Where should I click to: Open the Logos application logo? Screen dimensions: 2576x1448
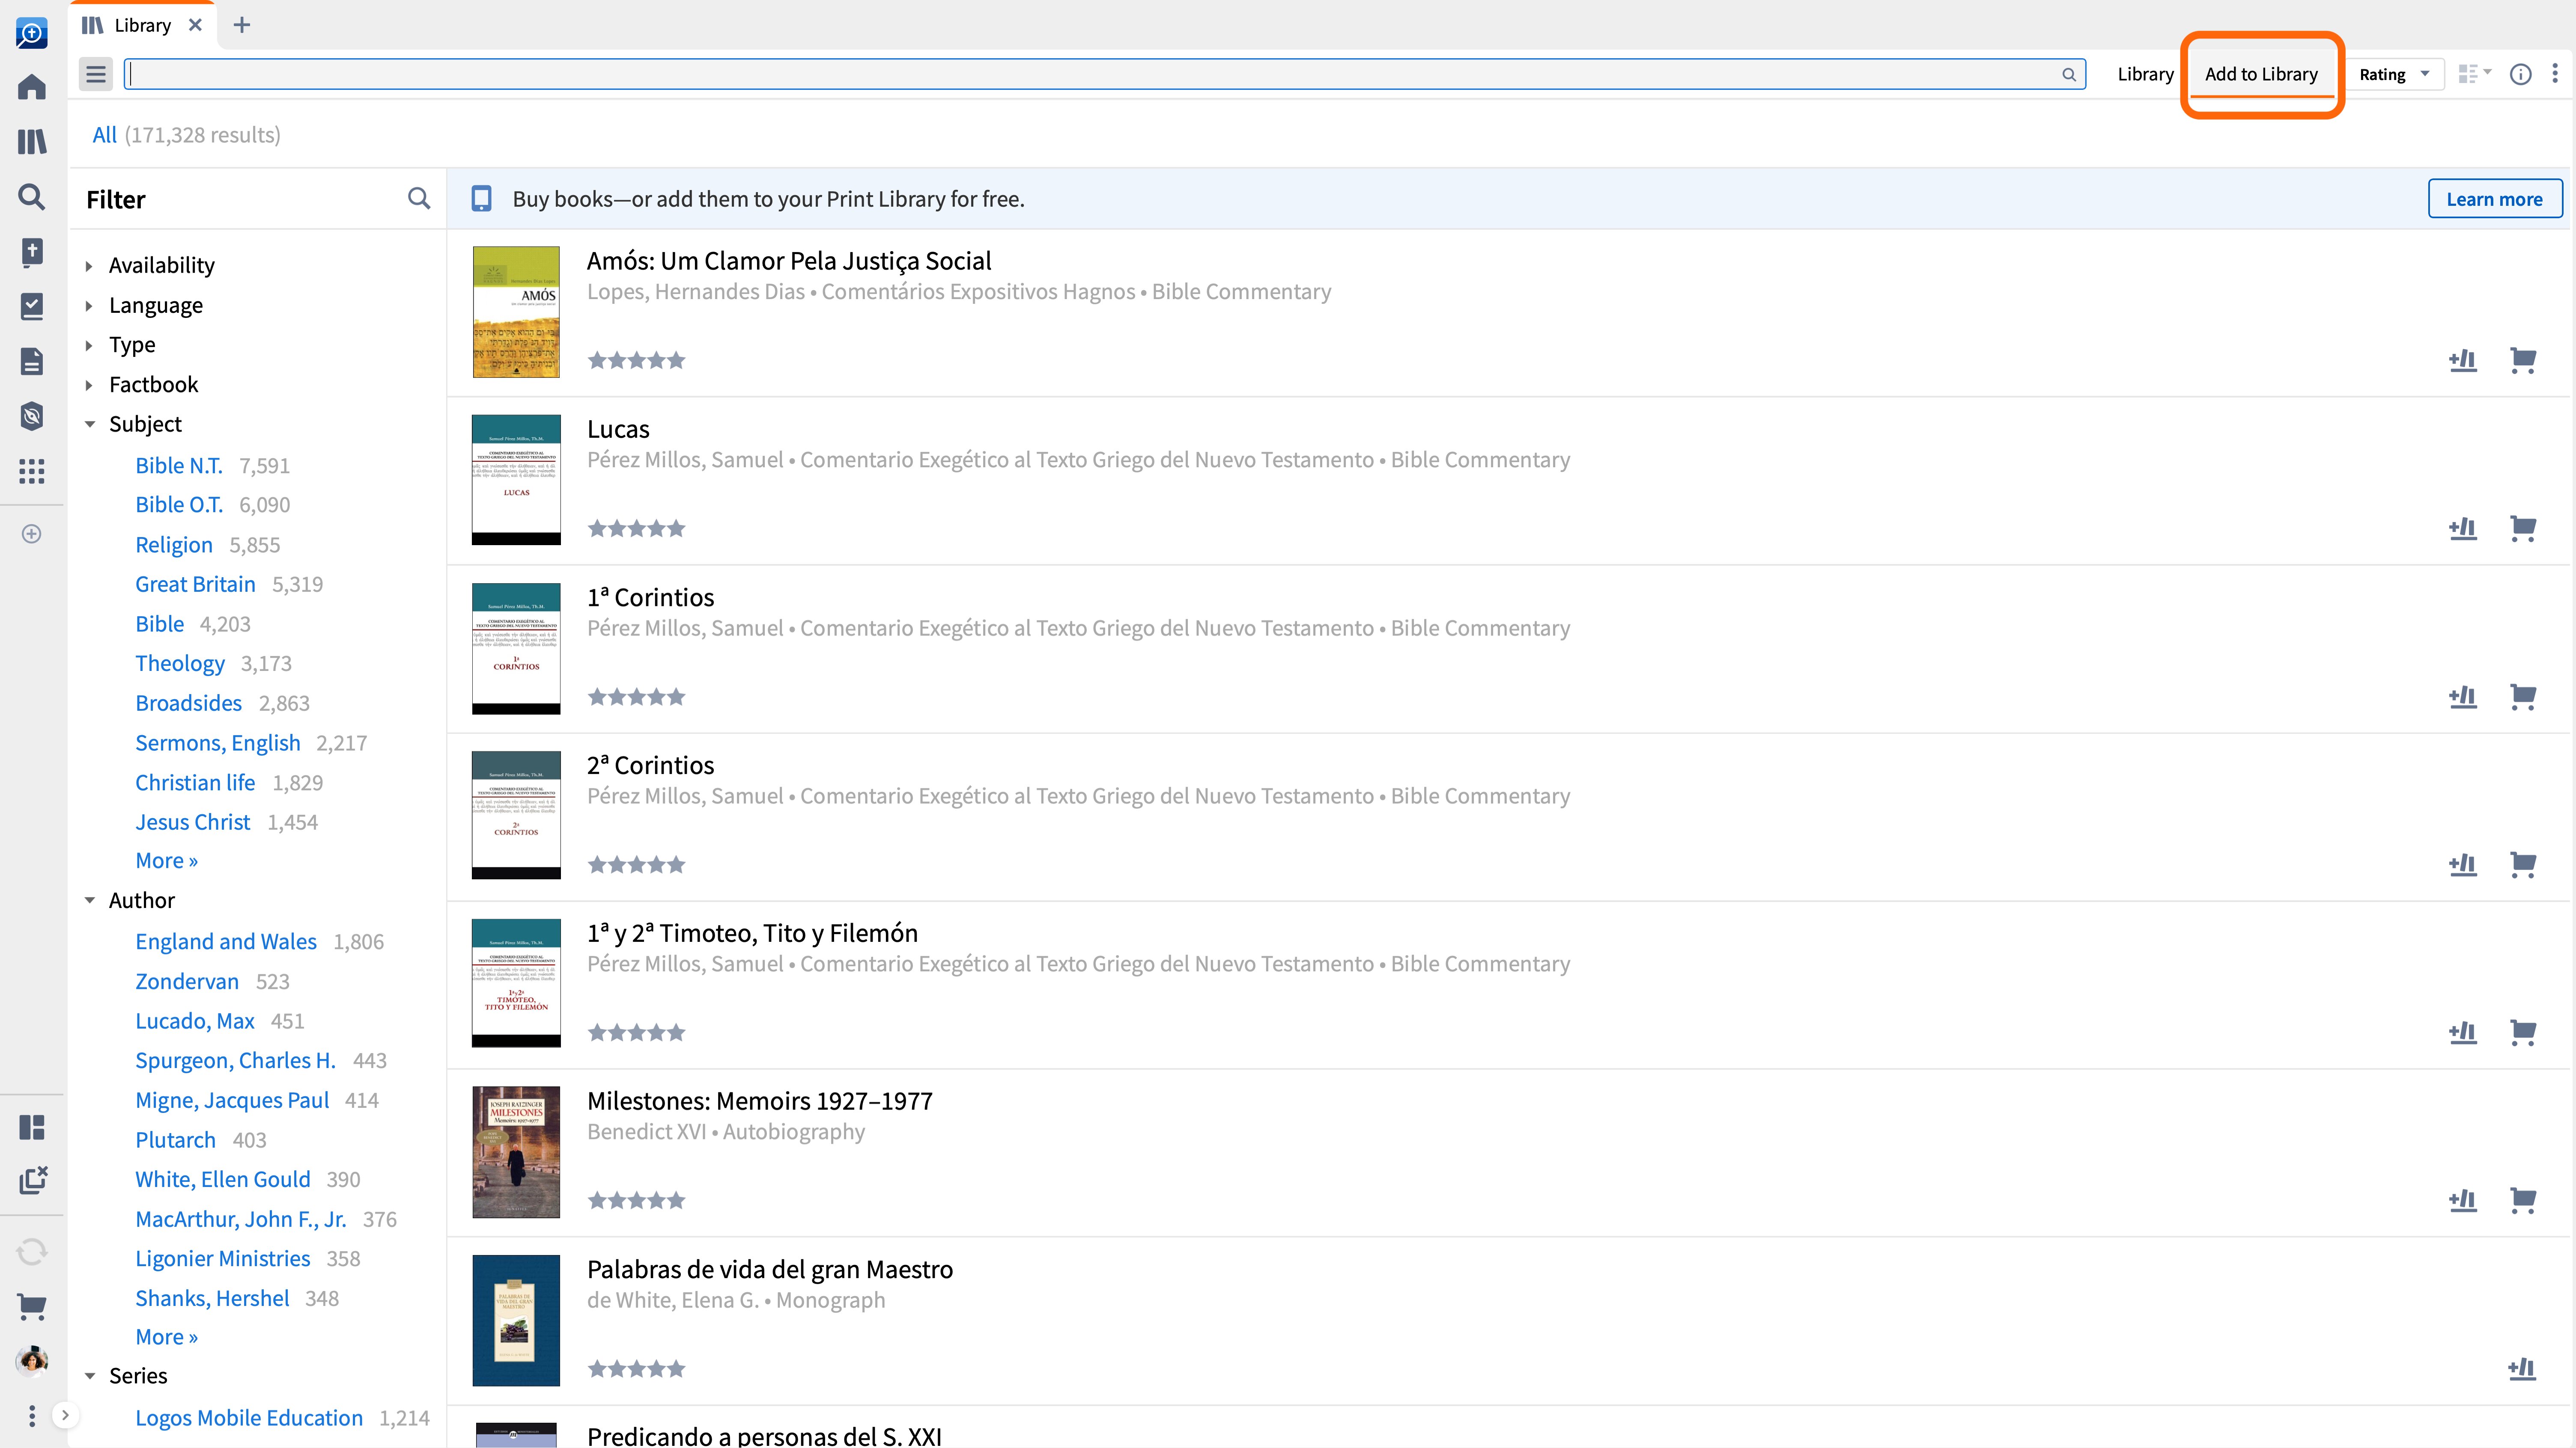(x=32, y=33)
